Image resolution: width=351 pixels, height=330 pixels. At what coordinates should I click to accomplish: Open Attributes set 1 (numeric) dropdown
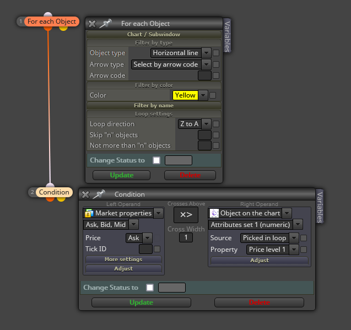coord(298,224)
